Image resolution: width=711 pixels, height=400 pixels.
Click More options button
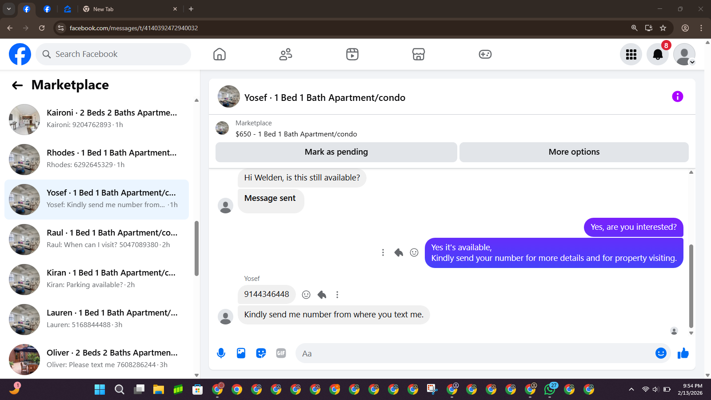574,152
